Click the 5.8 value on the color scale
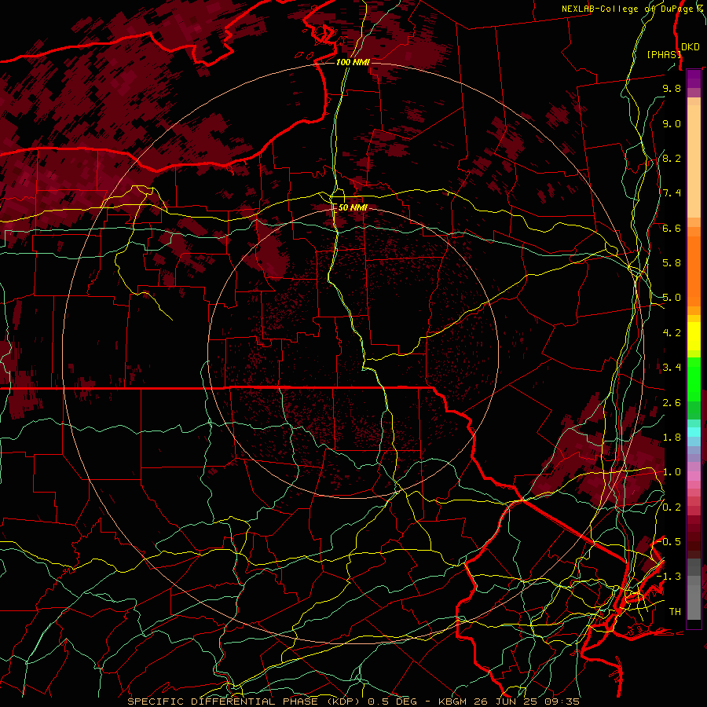This screenshot has width=707, height=707. coord(672,263)
